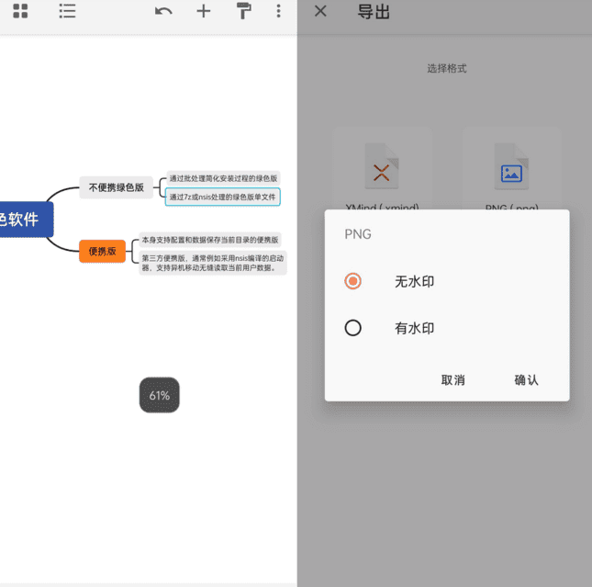Image resolution: width=592 pixels, height=587 pixels.
Task: Add a topic with the plus icon
Action: pyautogui.click(x=204, y=11)
